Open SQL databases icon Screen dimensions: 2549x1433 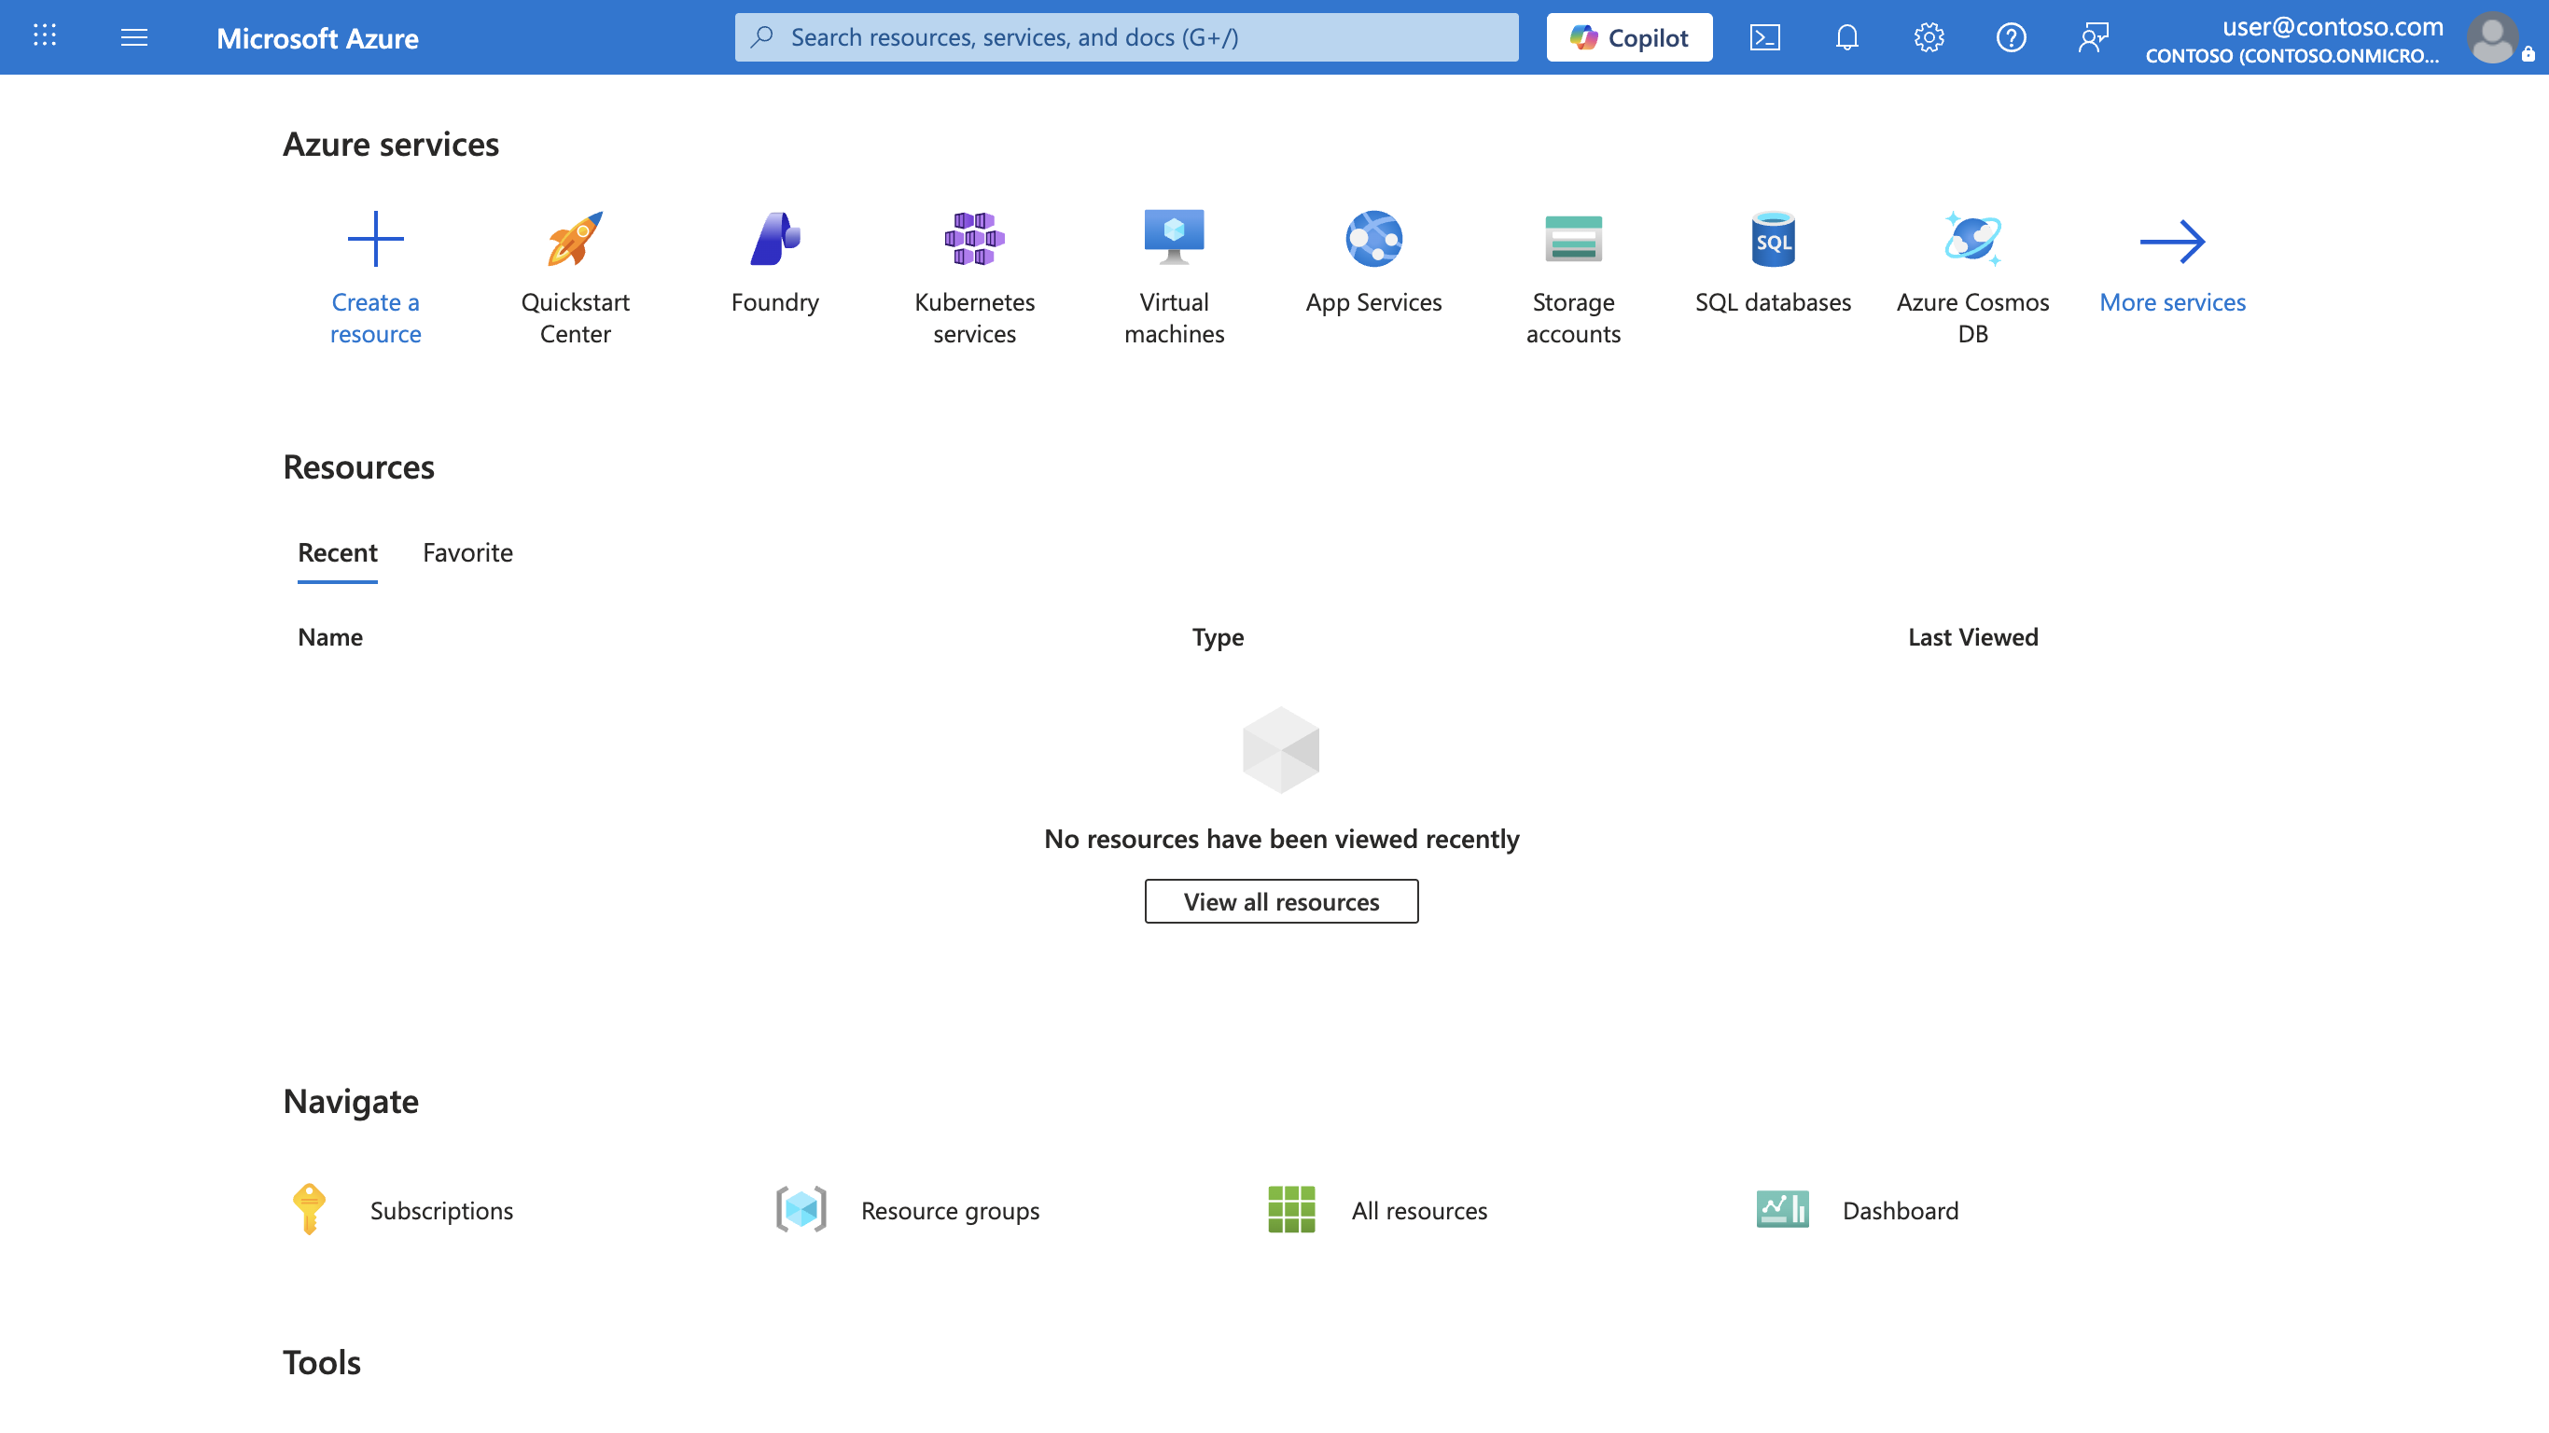[1774, 239]
